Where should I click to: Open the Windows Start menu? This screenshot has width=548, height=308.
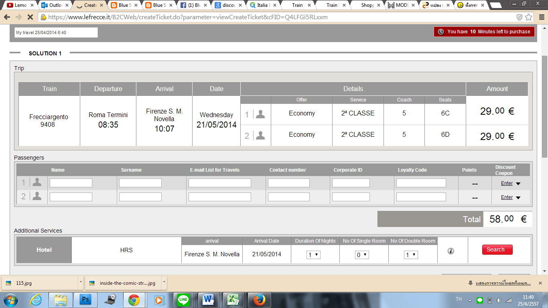11,300
